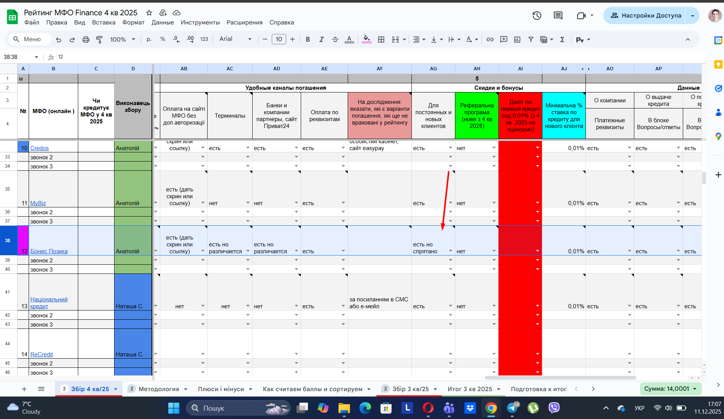Insert a chart from the toolbar

pos(517,39)
